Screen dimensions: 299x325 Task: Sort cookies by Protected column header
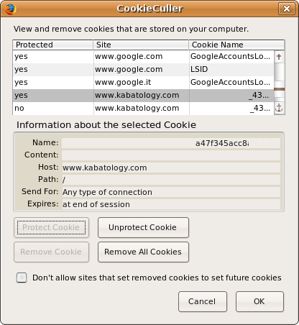pos(52,45)
